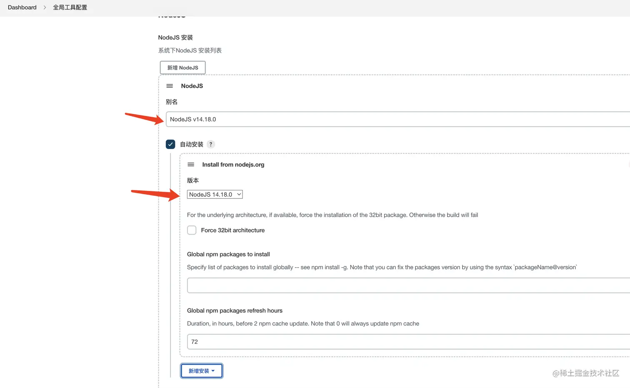Click the Force 32bit architecture label text
630x388 pixels.
pos(233,230)
